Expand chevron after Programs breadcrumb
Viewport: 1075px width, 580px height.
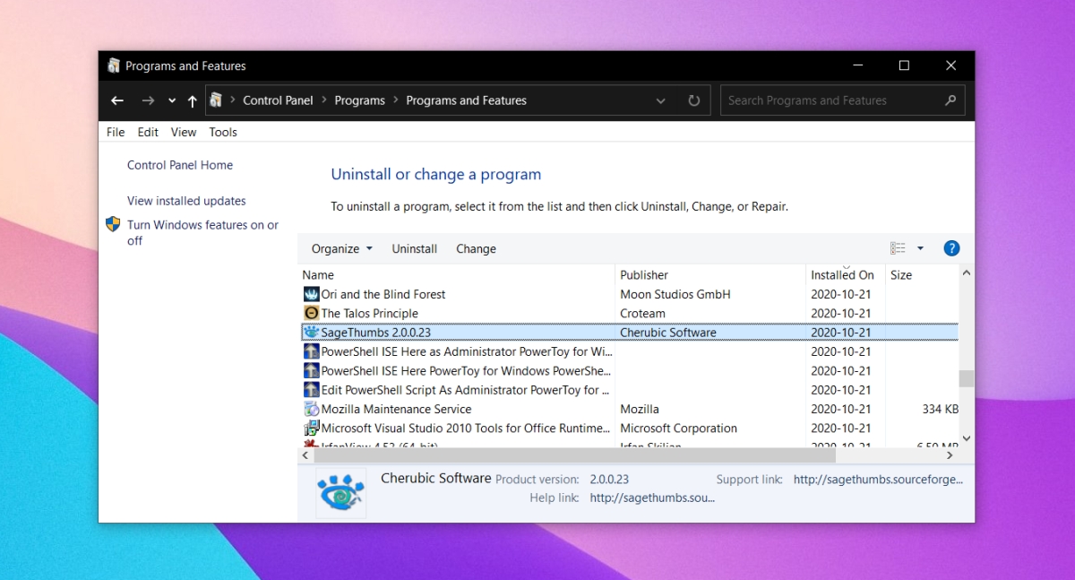click(x=396, y=100)
